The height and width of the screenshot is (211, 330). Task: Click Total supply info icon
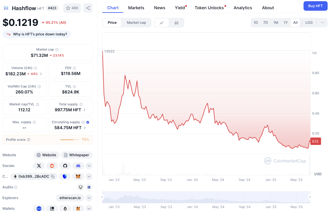click(81, 104)
